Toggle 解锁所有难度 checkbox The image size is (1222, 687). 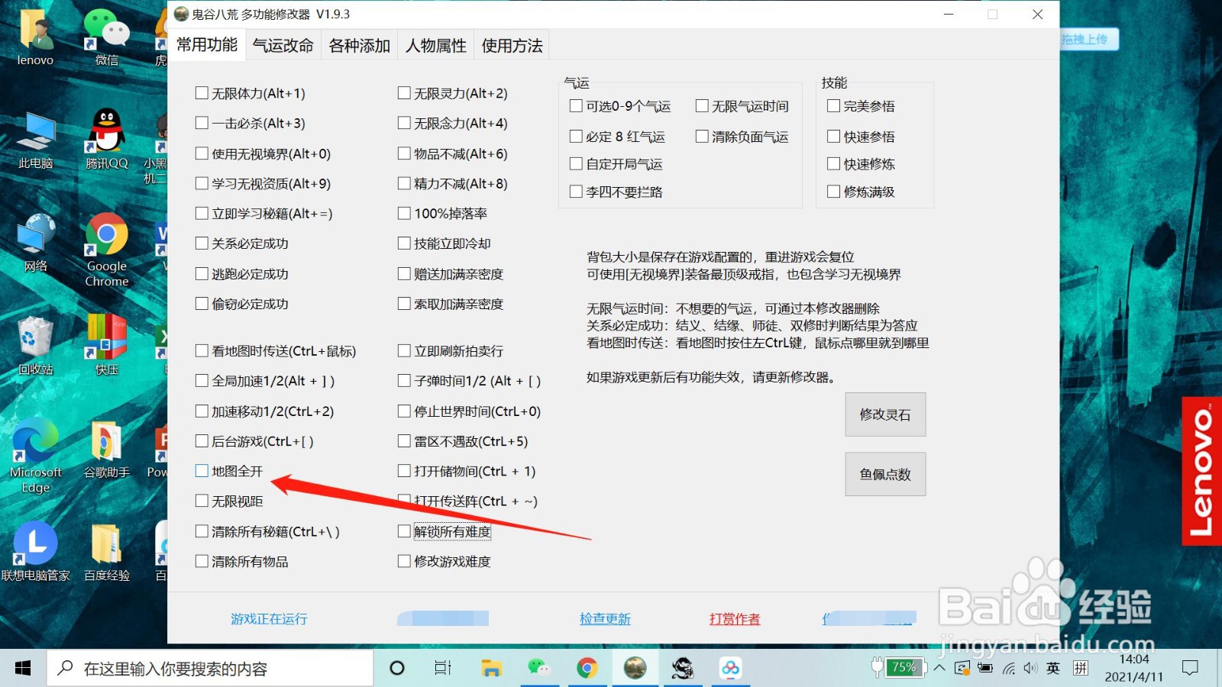pos(404,531)
